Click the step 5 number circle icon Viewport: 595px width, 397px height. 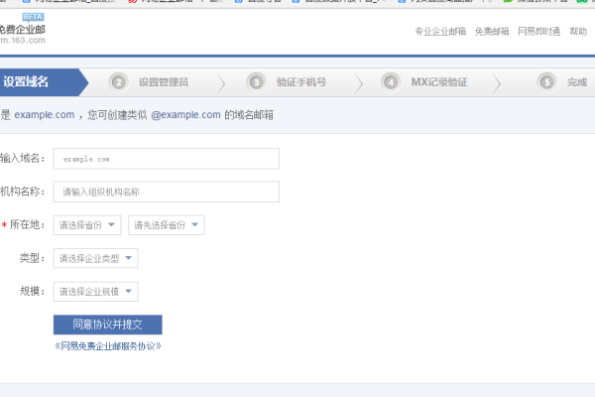[547, 82]
